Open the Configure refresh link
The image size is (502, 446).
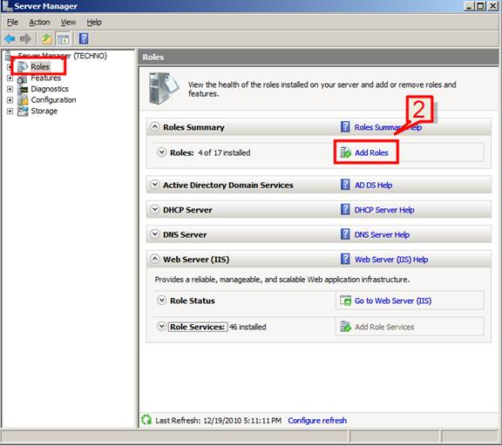coord(317,421)
